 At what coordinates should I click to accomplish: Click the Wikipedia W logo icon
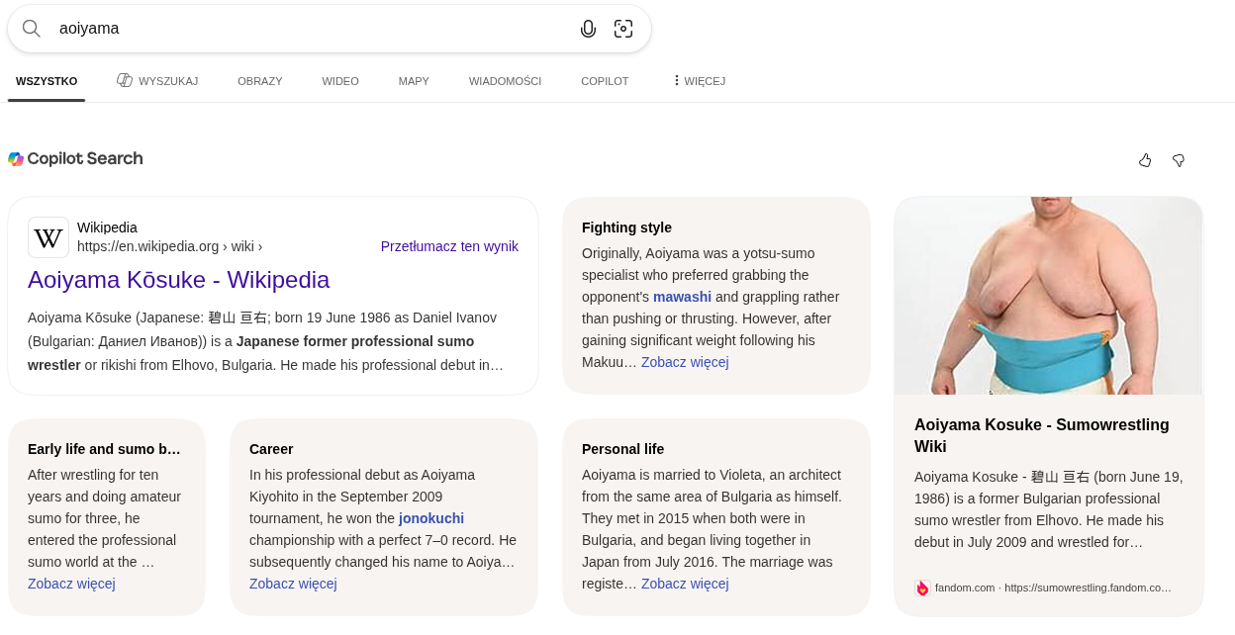point(48,237)
